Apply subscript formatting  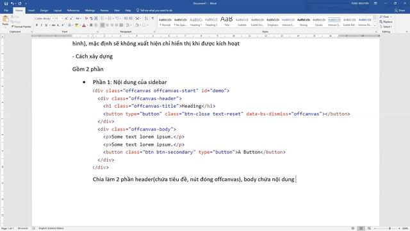[x=58, y=25]
